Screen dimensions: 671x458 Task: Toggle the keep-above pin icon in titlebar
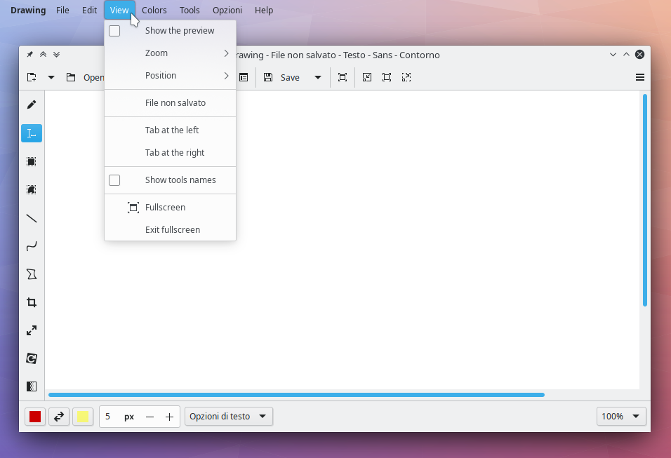point(30,54)
